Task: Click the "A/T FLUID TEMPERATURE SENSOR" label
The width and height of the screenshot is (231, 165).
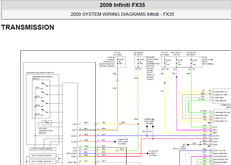Action: pos(46,131)
